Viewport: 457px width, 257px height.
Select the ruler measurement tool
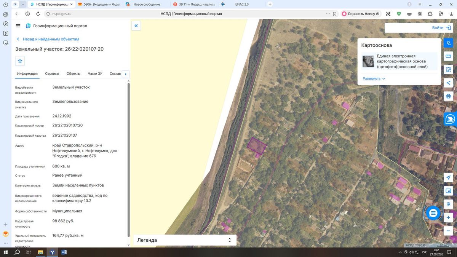point(449,56)
